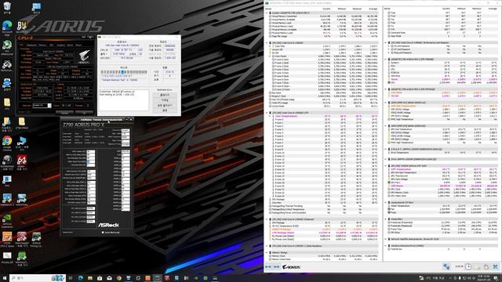Open the HWiNFO64 desktop shortcut

[x=22, y=200]
